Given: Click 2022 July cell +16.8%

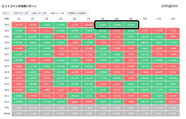Looking at the screenshot, I should tap(103, 49).
